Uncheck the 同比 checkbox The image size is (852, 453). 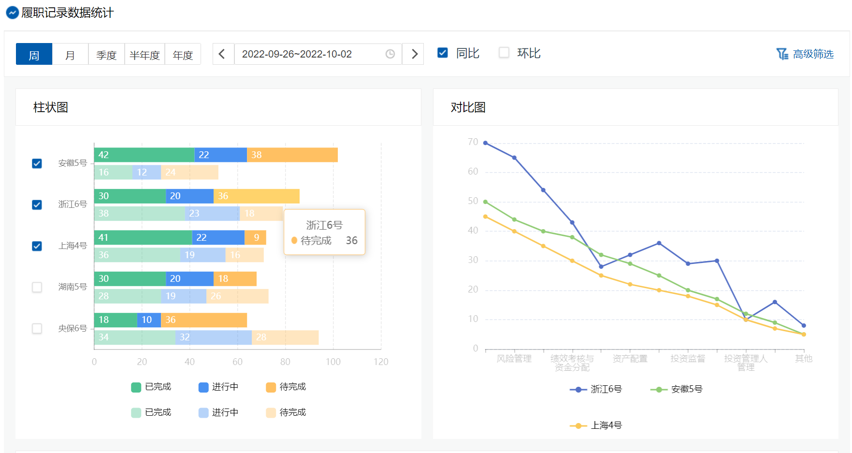click(443, 53)
